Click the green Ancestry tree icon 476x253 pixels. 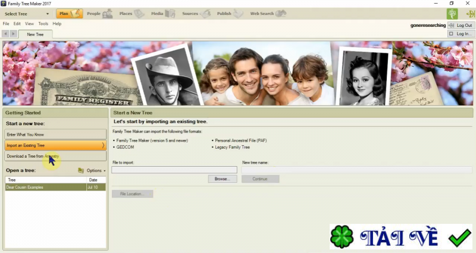[452, 14]
